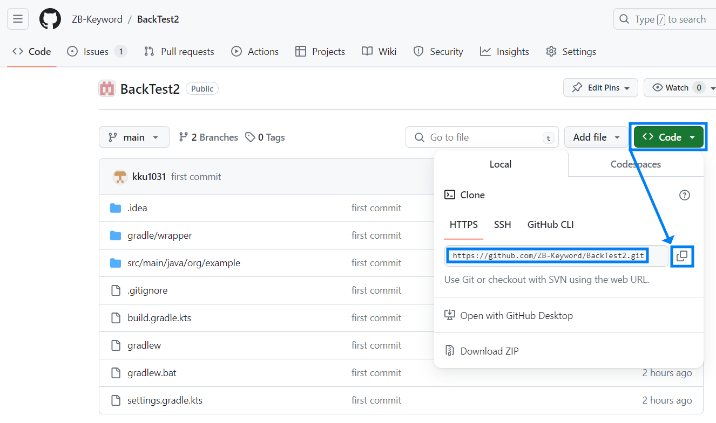Open the Projects tab
The image size is (716, 423).
coord(320,52)
